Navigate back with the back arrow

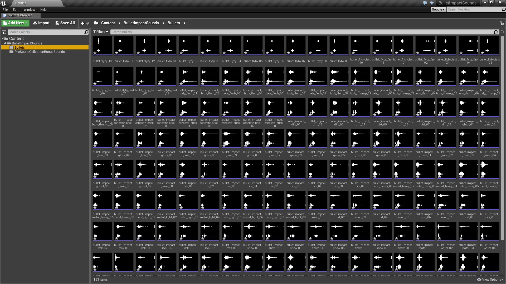(82, 23)
